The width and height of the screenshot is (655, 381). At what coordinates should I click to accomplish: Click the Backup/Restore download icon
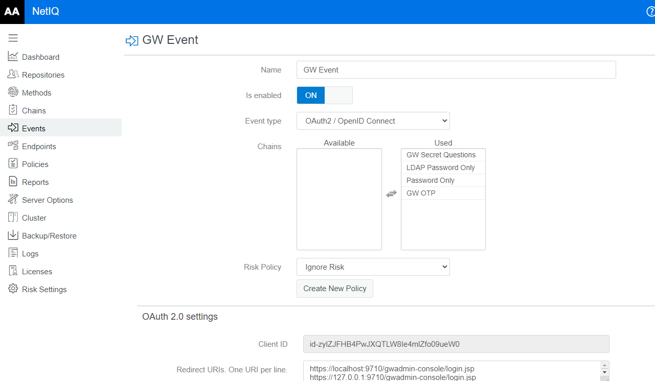click(x=13, y=235)
